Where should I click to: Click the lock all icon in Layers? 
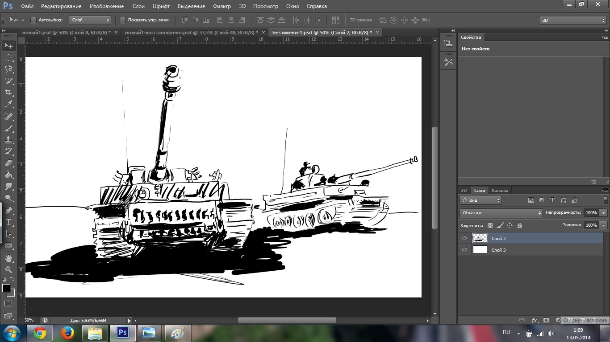(x=519, y=225)
